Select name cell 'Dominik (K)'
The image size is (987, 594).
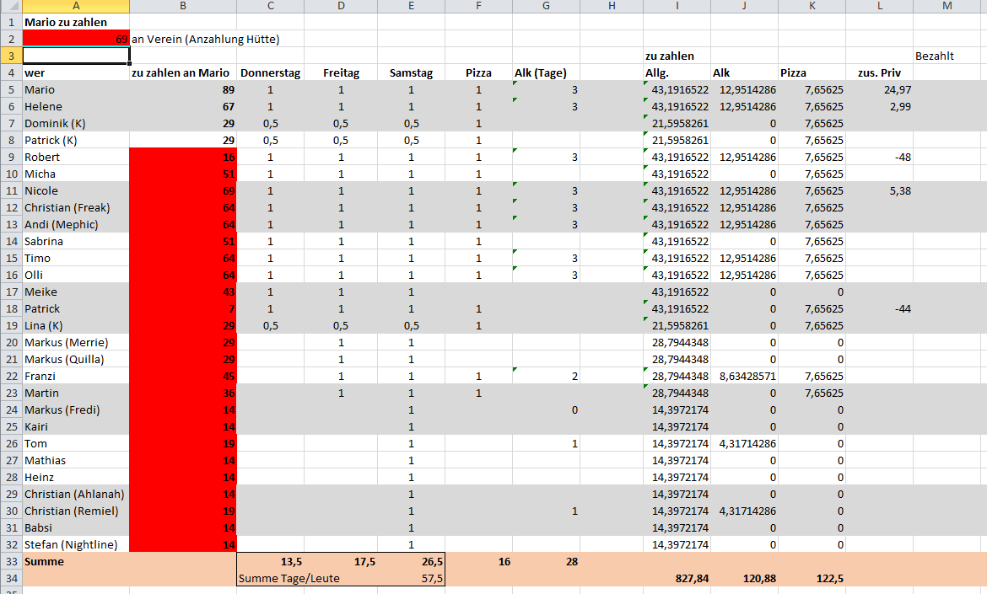[76, 124]
